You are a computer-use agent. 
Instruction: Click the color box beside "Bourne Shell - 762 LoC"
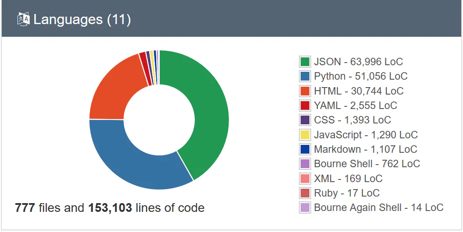[305, 164]
